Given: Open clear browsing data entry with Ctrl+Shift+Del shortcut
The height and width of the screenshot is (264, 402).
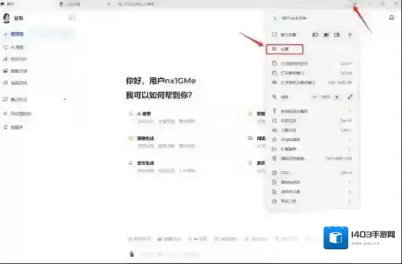Looking at the screenshot, I should pos(311,158).
